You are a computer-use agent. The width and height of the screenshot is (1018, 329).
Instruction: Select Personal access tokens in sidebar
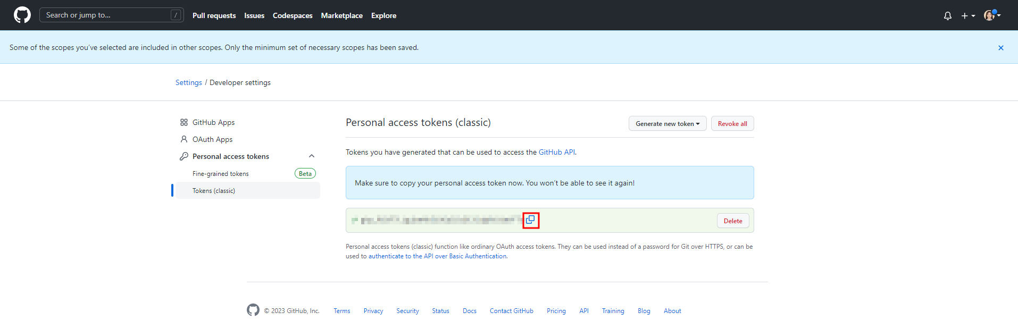[231, 156]
